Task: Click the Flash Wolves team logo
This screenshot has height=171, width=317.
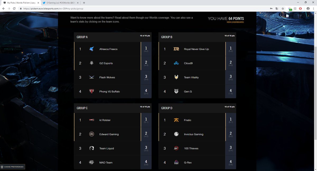Action: click(x=92, y=77)
